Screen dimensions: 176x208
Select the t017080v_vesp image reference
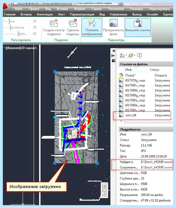click(146, 85)
